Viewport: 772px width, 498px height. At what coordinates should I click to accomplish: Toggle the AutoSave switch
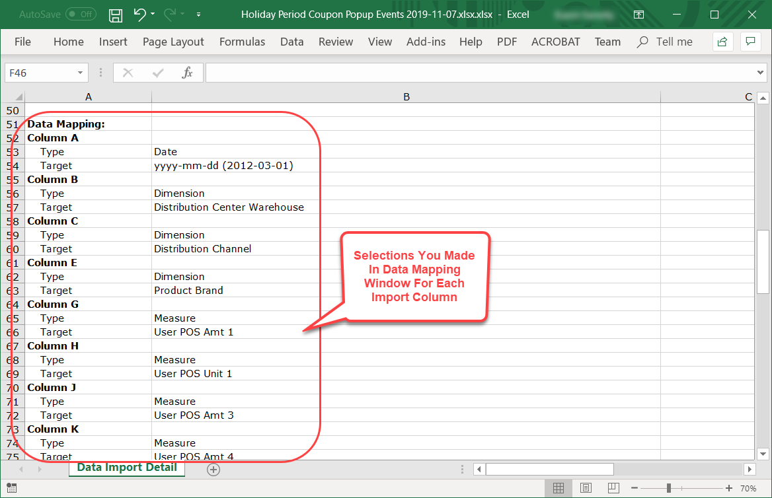80,14
